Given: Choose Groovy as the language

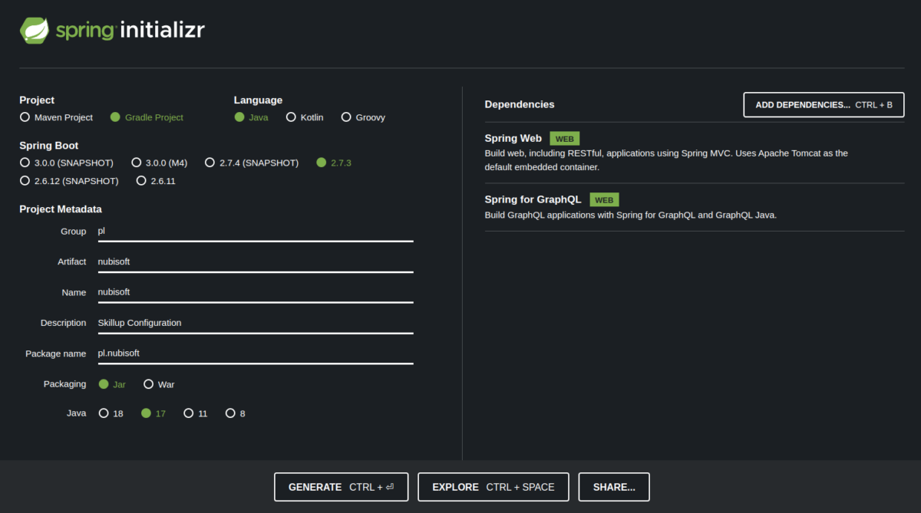Looking at the screenshot, I should click(x=346, y=117).
